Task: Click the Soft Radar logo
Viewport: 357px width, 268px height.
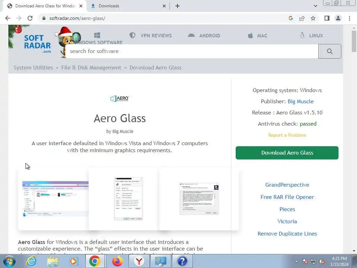Action: click(x=38, y=44)
